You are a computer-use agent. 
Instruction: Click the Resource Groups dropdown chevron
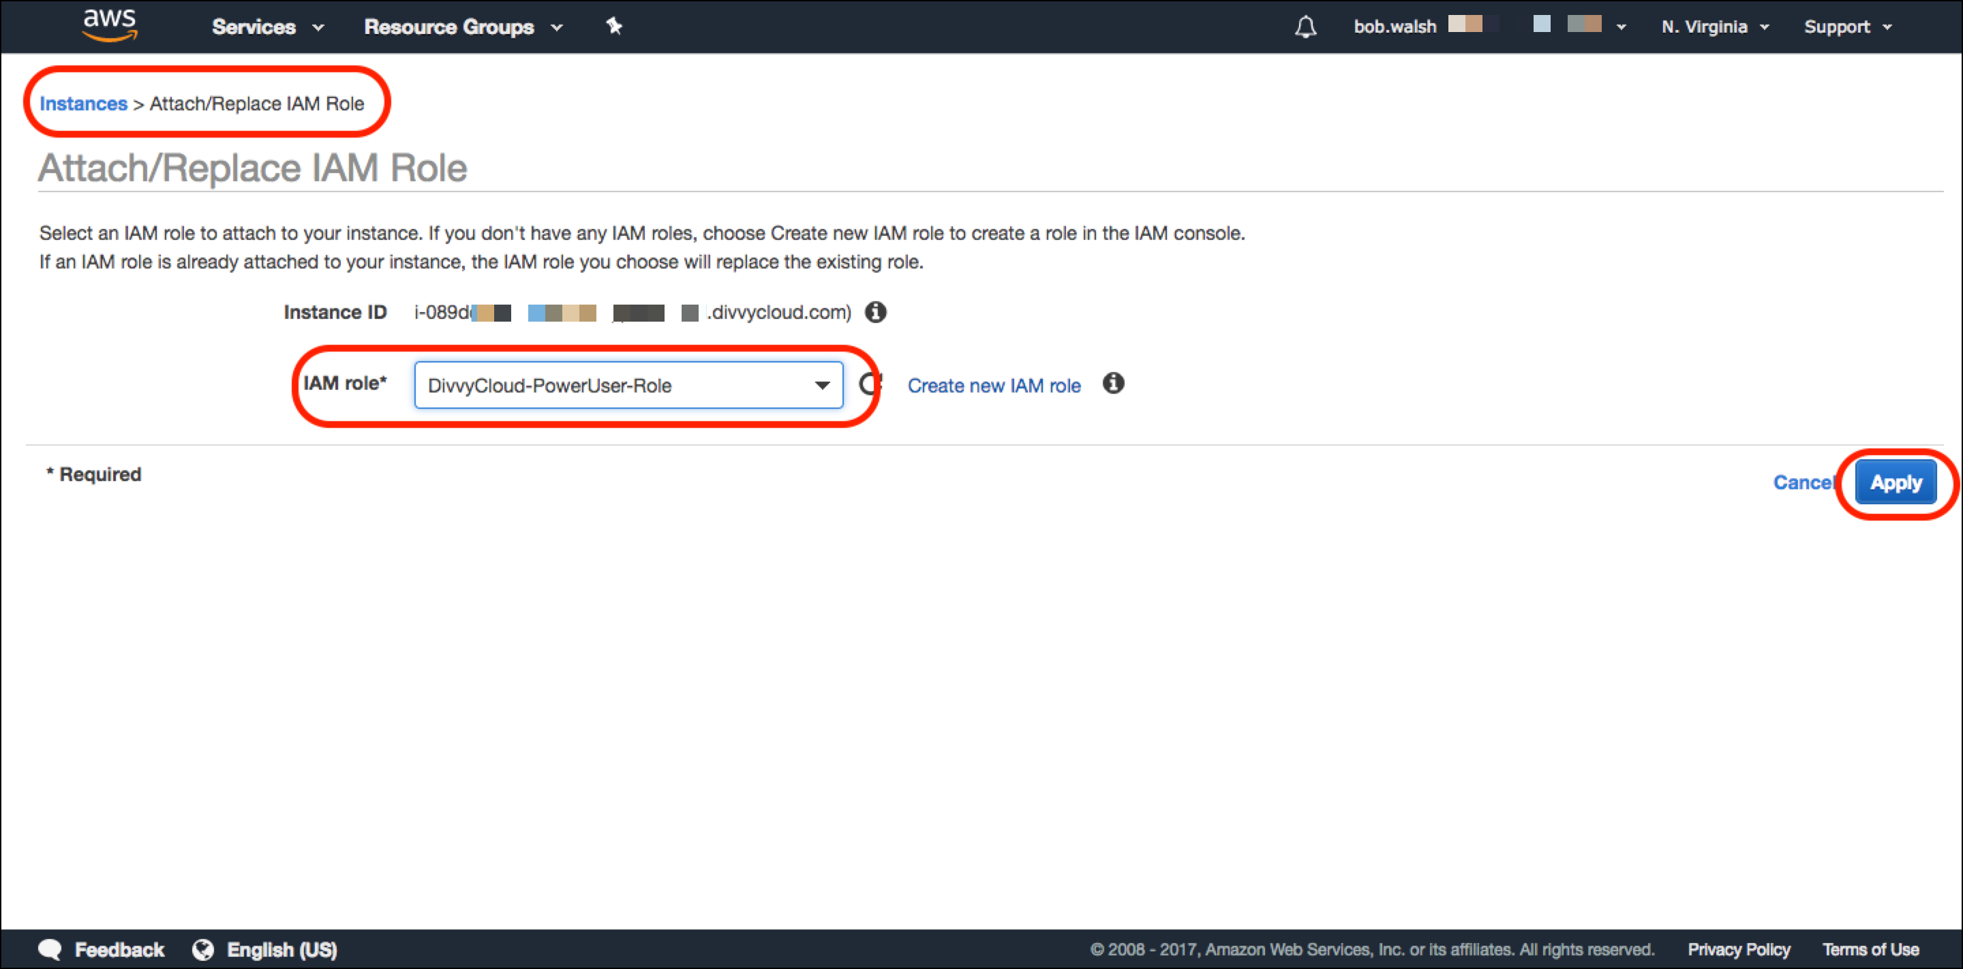pos(556,28)
